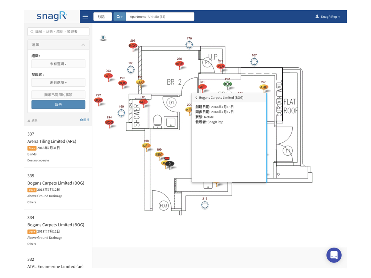Image resolution: width=371 pixels, height=278 pixels.
Task: Open defect 334 Bogans Carpets Limited
Action: coord(58,231)
